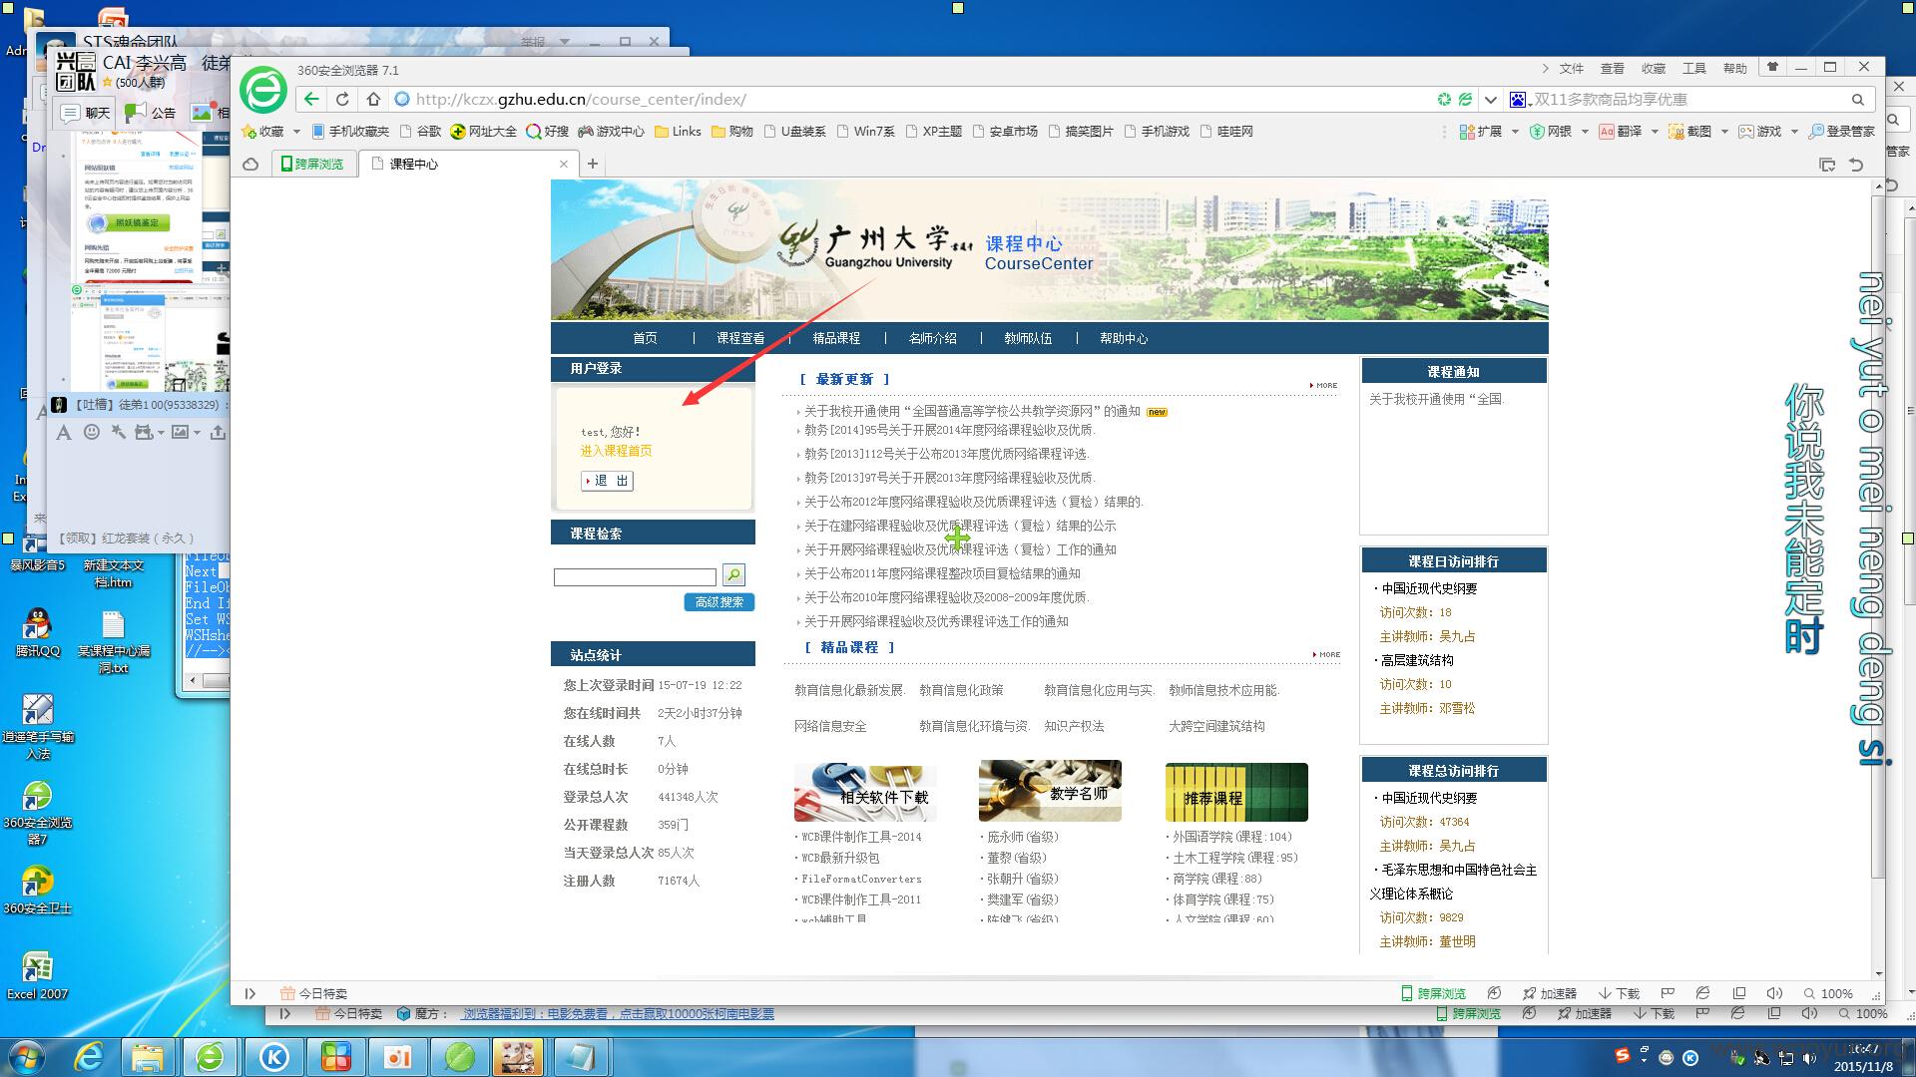
Task: Reload the page with the refresh icon
Action: point(342,99)
